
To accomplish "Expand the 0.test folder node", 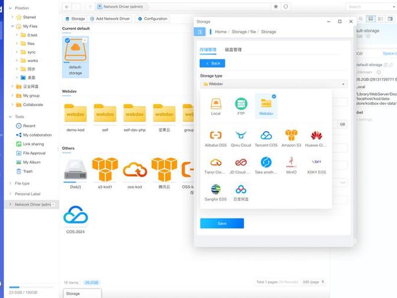I will coord(17,35).
